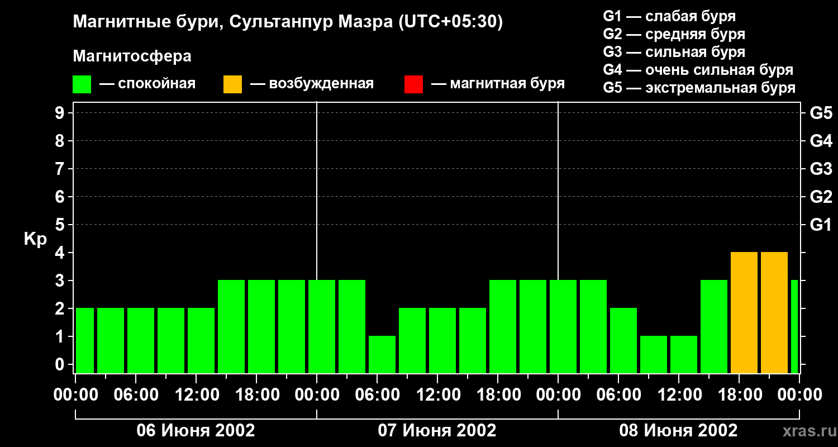Click the first green bar at 00:00 June 6

point(85,341)
